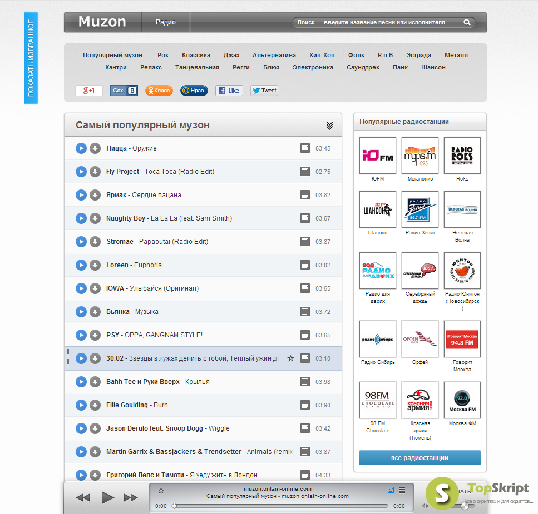The height and width of the screenshot is (514, 538).
Task: Download the 30.02 track
Action: pos(95,358)
